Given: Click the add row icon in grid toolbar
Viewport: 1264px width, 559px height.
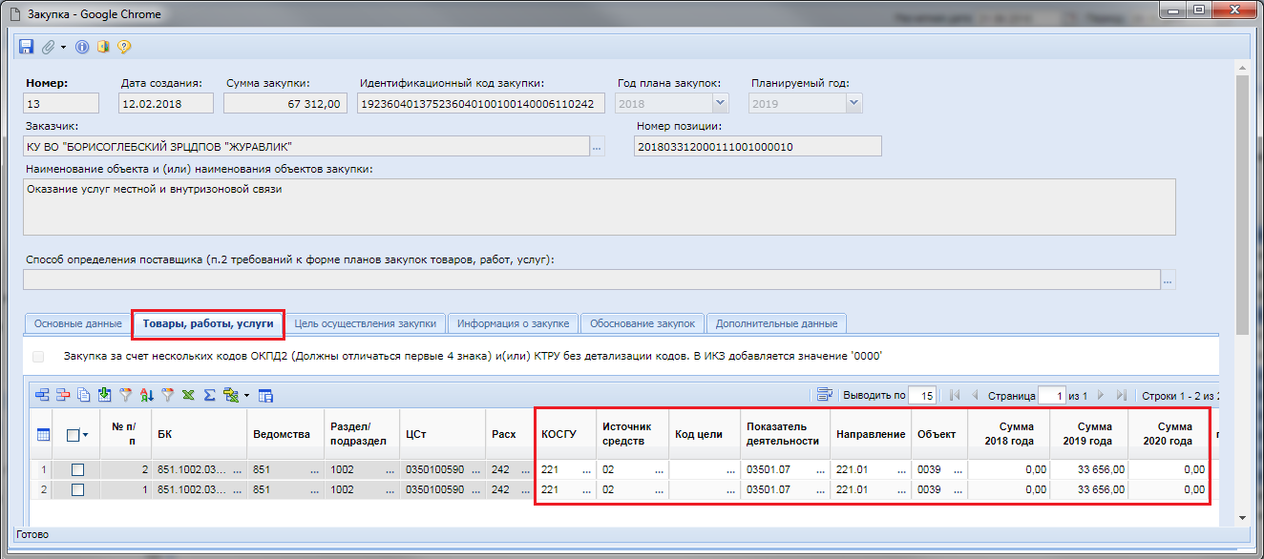Looking at the screenshot, I should point(42,395).
